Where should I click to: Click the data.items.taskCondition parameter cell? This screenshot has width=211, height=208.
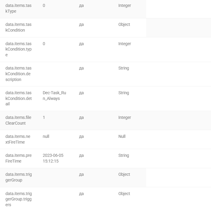point(18,27)
